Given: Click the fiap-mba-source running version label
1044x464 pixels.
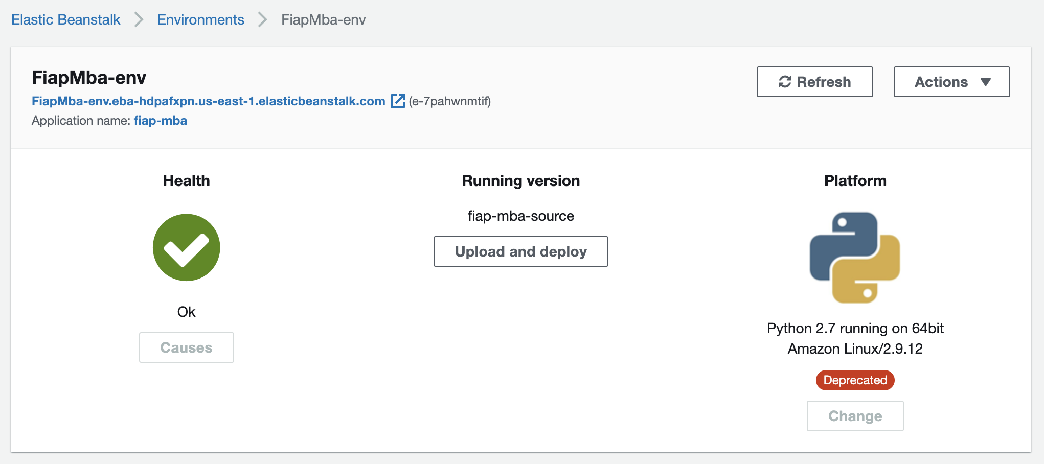Looking at the screenshot, I should [520, 216].
